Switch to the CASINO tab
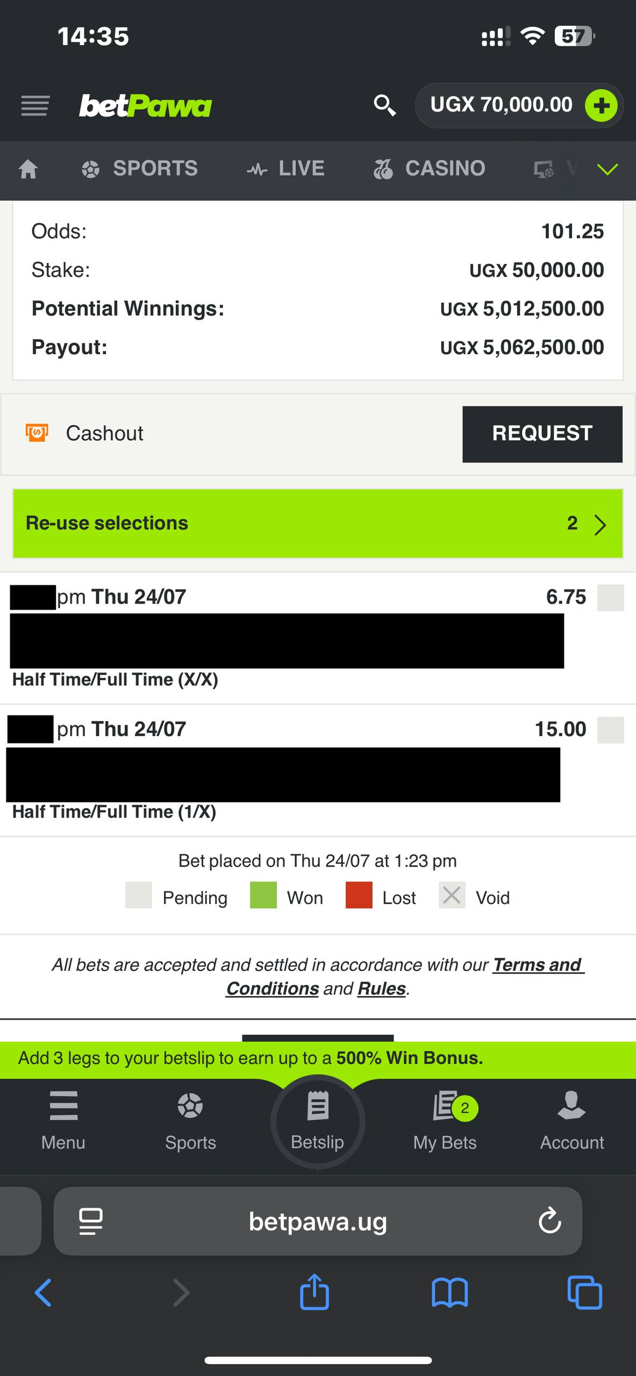 (429, 169)
